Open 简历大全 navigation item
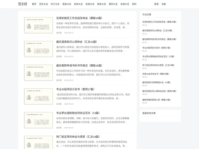This screenshot has width=199, height=149. [x=113, y=4]
